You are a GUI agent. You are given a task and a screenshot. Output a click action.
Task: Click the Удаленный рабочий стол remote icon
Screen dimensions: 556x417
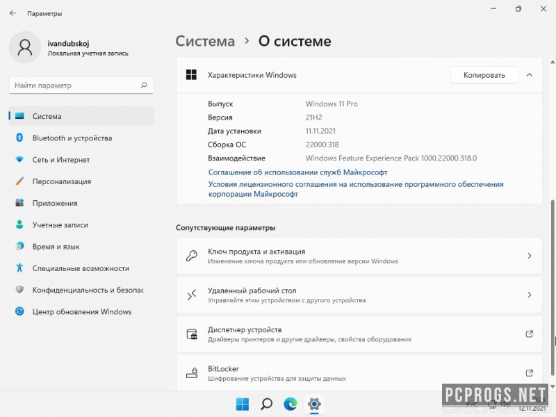pos(192,295)
